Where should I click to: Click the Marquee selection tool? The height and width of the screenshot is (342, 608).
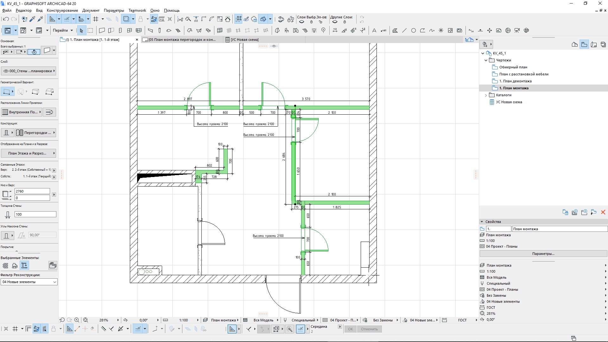(x=90, y=30)
